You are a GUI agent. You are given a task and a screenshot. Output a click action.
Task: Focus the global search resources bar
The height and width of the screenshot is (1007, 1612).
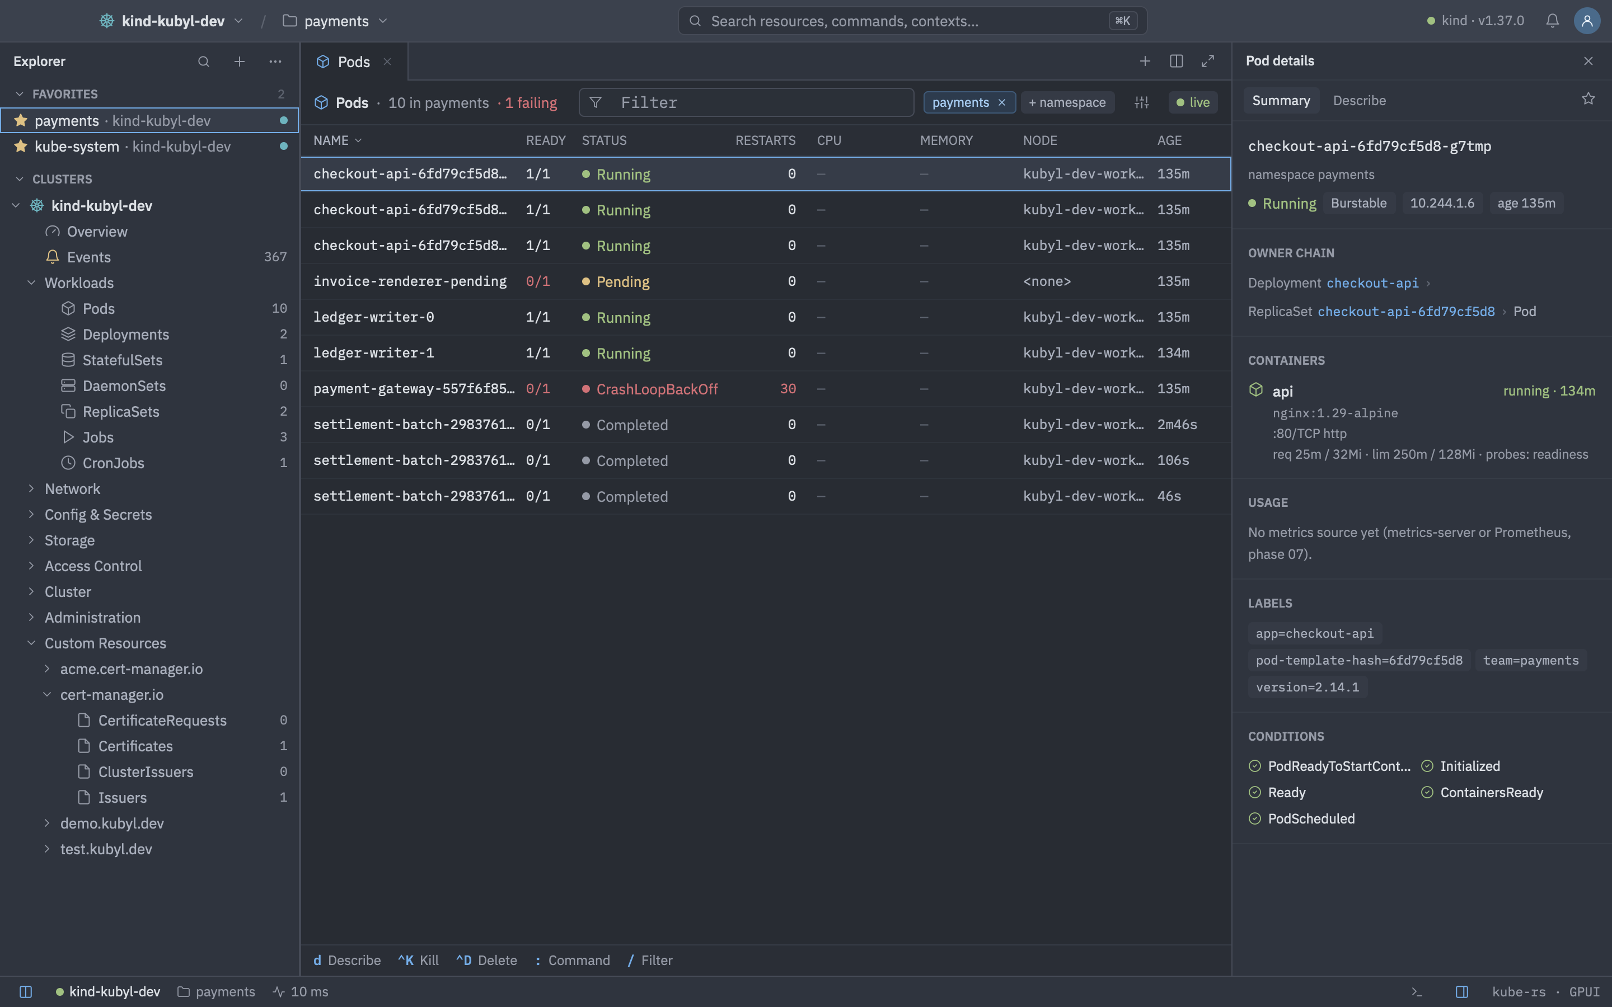coord(912,21)
